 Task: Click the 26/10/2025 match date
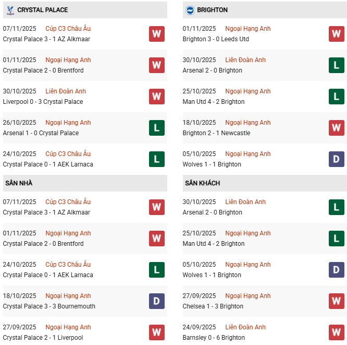(19, 123)
